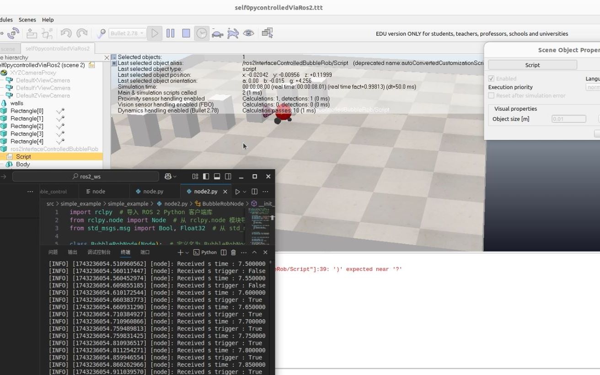
Task: Toggle the Enabled checkbox for the script
Action: pos(491,79)
